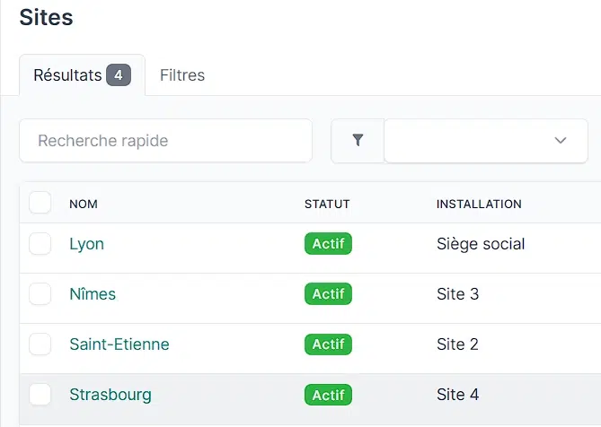Image resolution: width=601 pixels, height=427 pixels.
Task: Switch to the Filtres tab
Action: coord(182,75)
